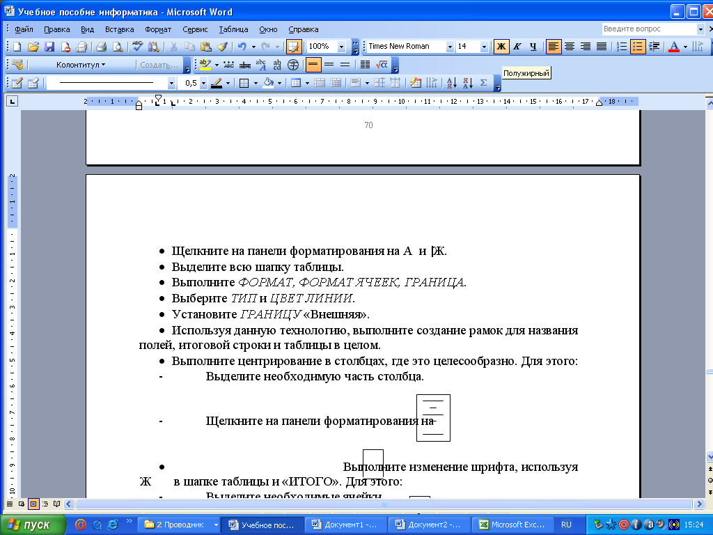
Task: Select single line spacing button
Action: pyautogui.click(x=313, y=65)
